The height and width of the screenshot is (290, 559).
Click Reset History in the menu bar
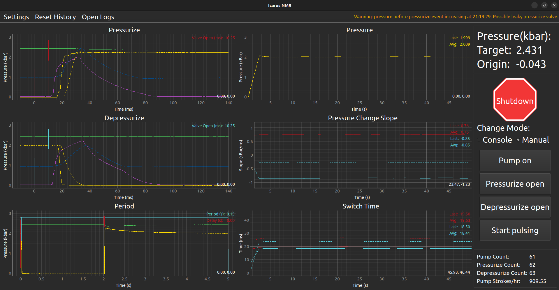coord(55,17)
